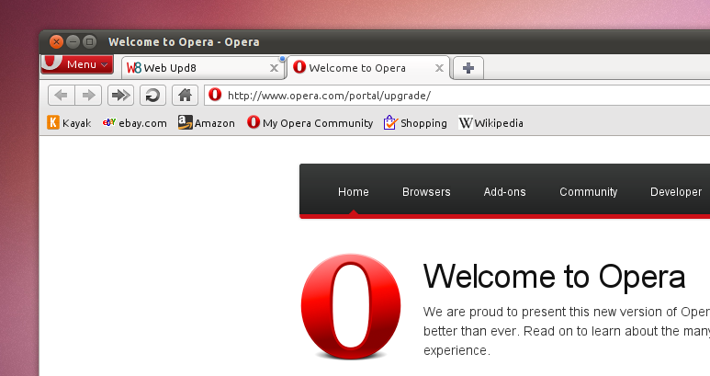Click Developer in the page navigation
710x376 pixels.
pos(676,191)
